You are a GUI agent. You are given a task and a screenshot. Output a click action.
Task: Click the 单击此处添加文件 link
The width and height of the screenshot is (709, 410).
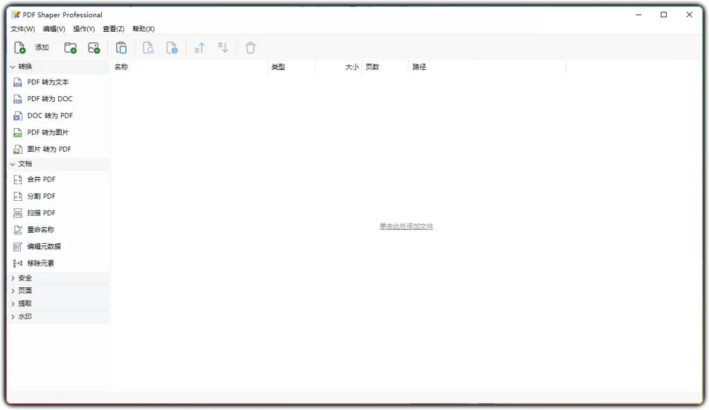[405, 226]
